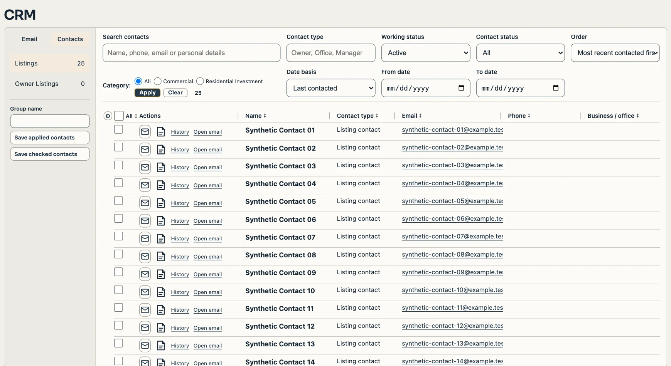Click envelope icon for Synthetic Contact 01

(x=145, y=132)
